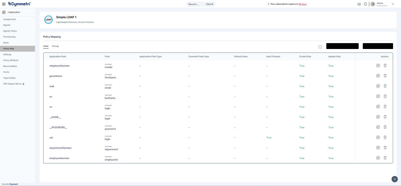The image size is (401, 186).
Task: Delete the uid mapping
Action: click(385, 137)
